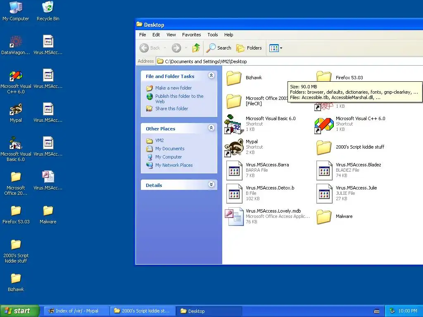Open the Tools menu

[x=213, y=35]
